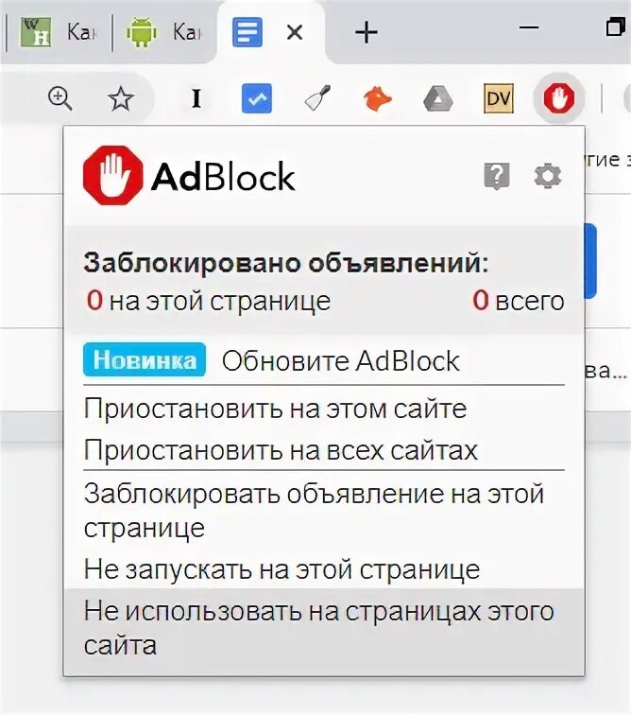
Task: Bookmark this page with star icon
Action: [121, 98]
